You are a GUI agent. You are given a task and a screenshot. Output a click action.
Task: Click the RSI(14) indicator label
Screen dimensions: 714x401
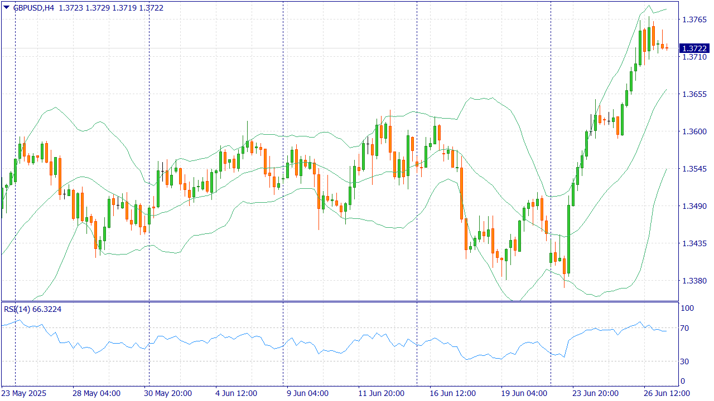coord(18,309)
